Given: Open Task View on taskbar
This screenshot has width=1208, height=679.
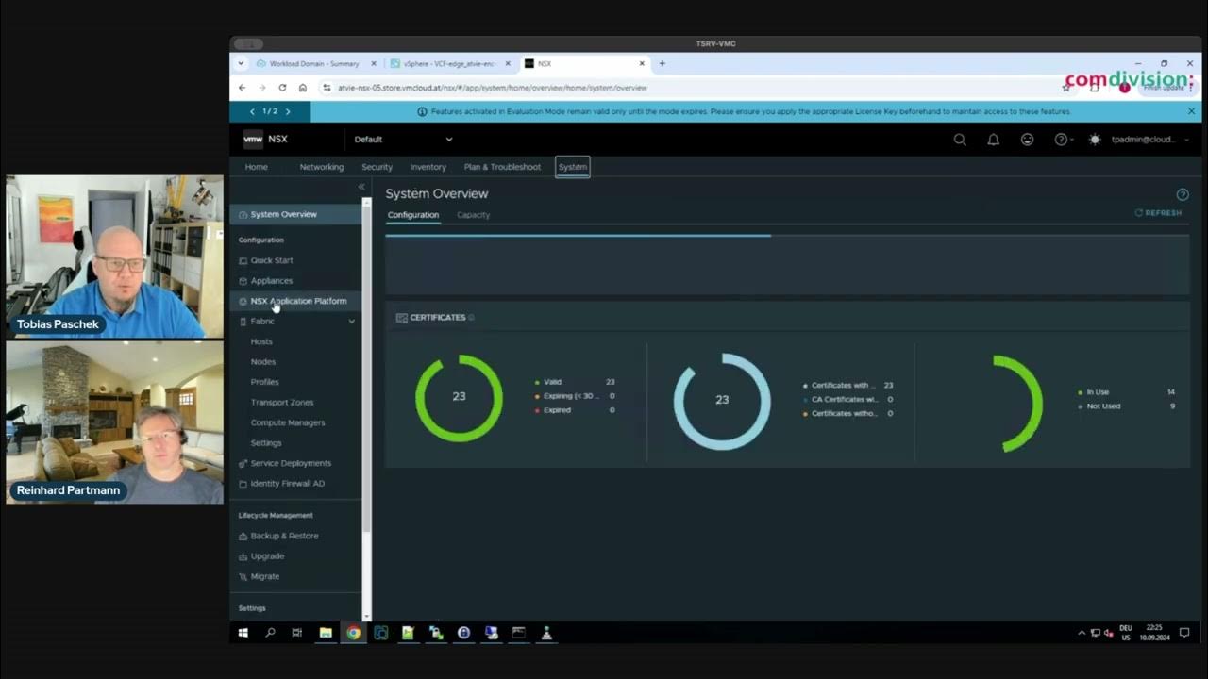Looking at the screenshot, I should [296, 633].
